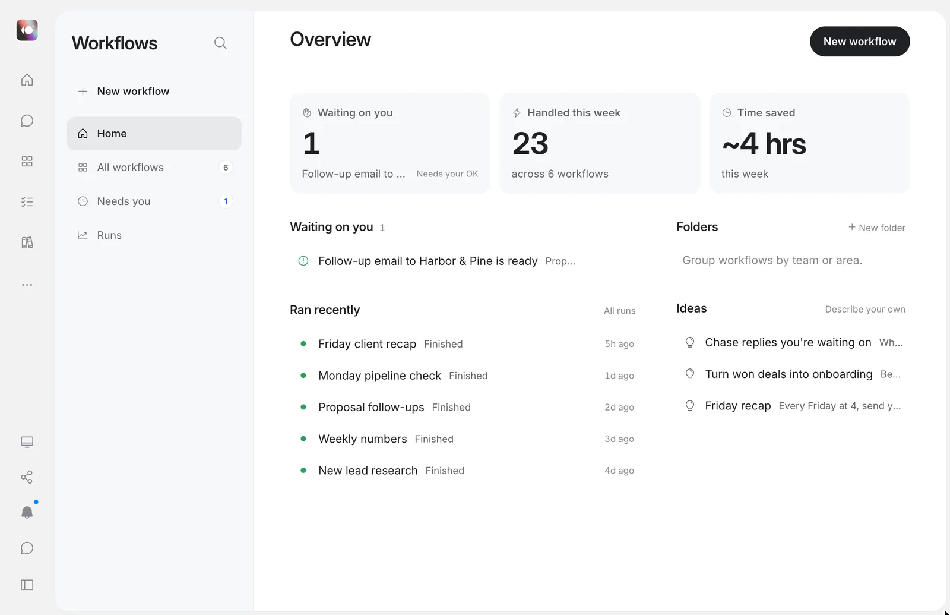Click the alert icon beside Harbor & Pine follow-up
Viewport: 950px width, 615px height.
click(303, 261)
